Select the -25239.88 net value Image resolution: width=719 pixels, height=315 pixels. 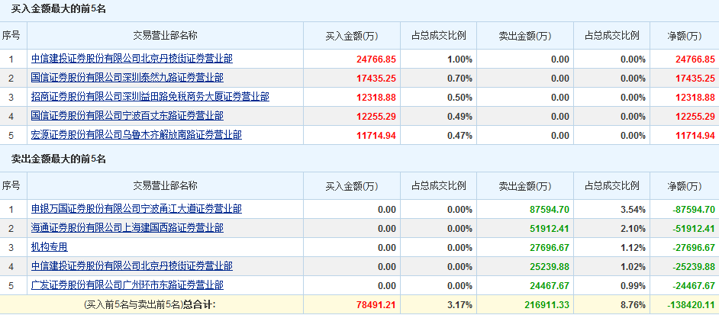point(693,267)
